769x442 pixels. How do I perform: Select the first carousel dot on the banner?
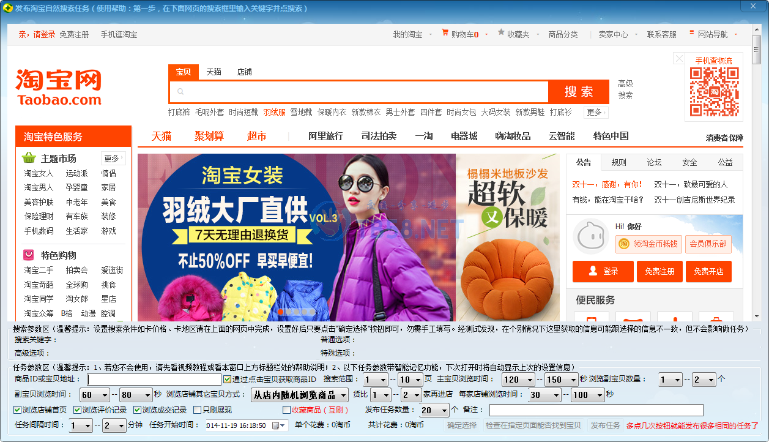(x=281, y=312)
